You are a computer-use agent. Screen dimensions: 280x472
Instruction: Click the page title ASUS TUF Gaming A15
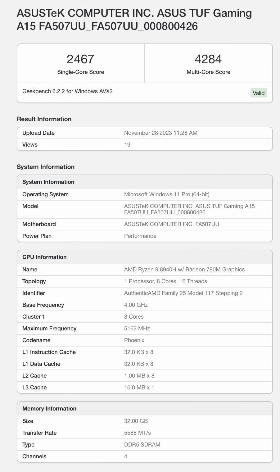[134, 20]
